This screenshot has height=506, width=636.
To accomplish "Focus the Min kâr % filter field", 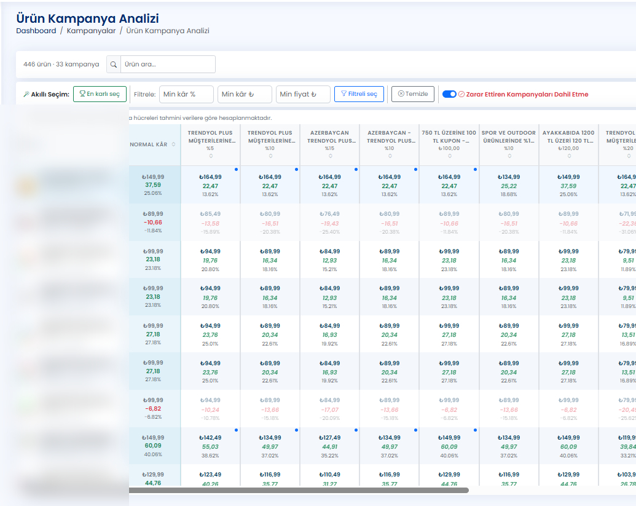I will pyautogui.click(x=186, y=94).
